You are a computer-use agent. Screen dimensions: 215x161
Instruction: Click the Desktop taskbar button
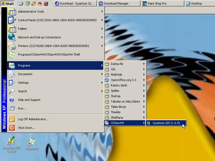tap(200, 3)
